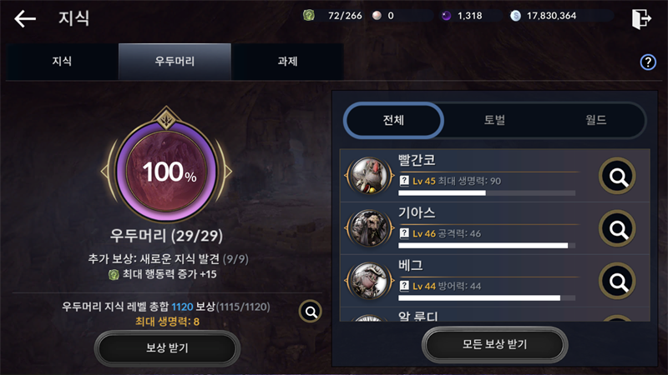Tap the green energy icon 72/266
The image size is (668, 375).
[x=309, y=16]
